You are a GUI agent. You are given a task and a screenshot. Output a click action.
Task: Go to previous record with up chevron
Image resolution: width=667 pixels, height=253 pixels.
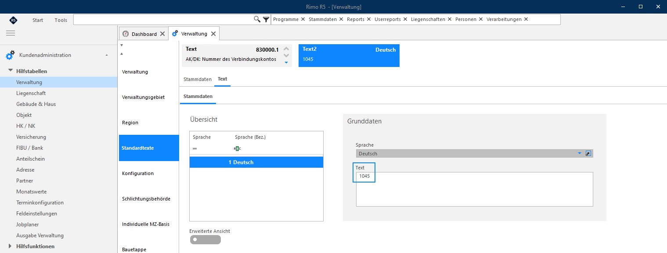tap(286, 49)
